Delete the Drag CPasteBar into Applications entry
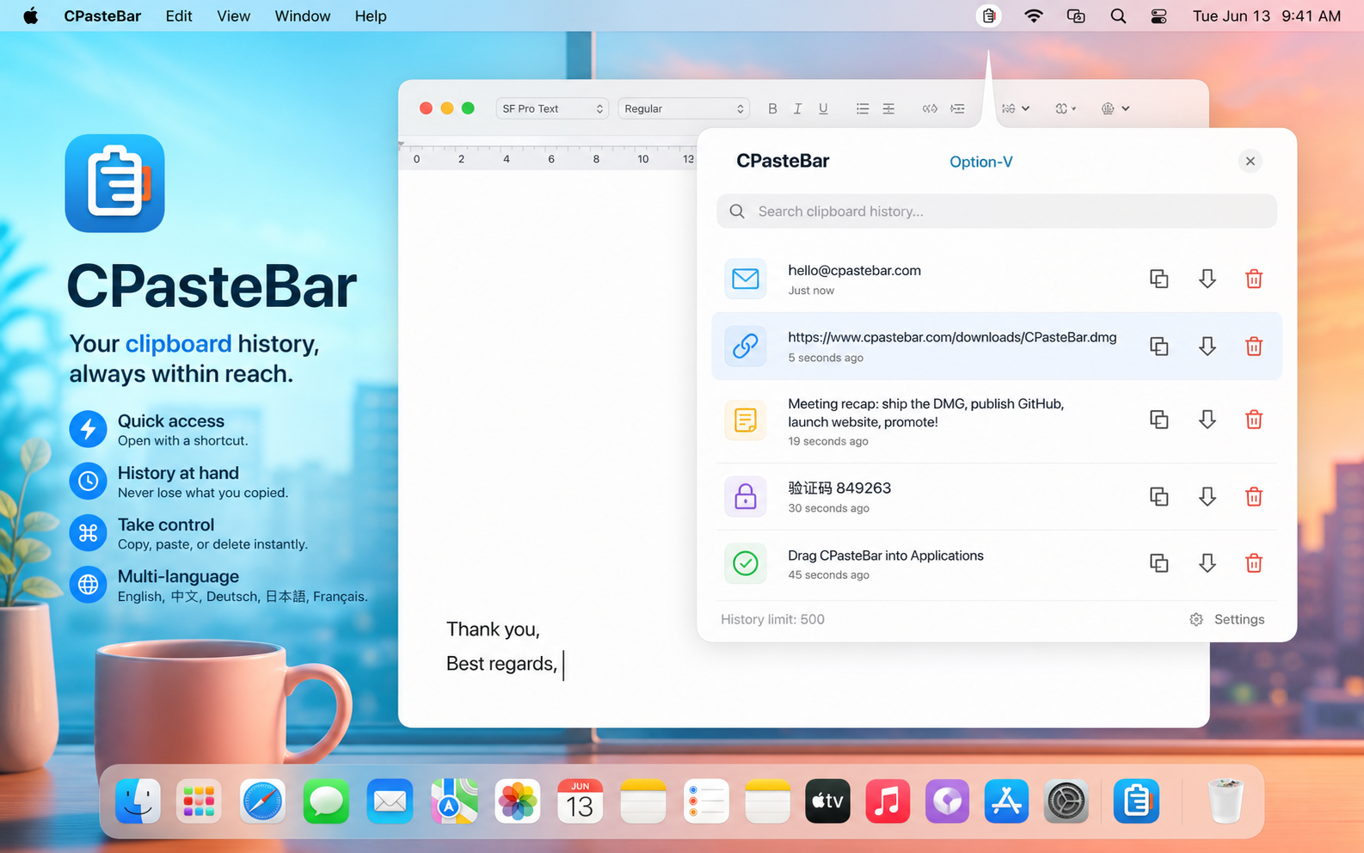Viewport: 1364px width, 853px height. 1254,563
